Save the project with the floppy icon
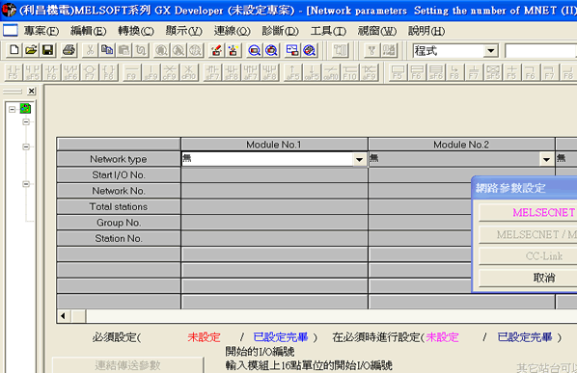 pos(48,50)
